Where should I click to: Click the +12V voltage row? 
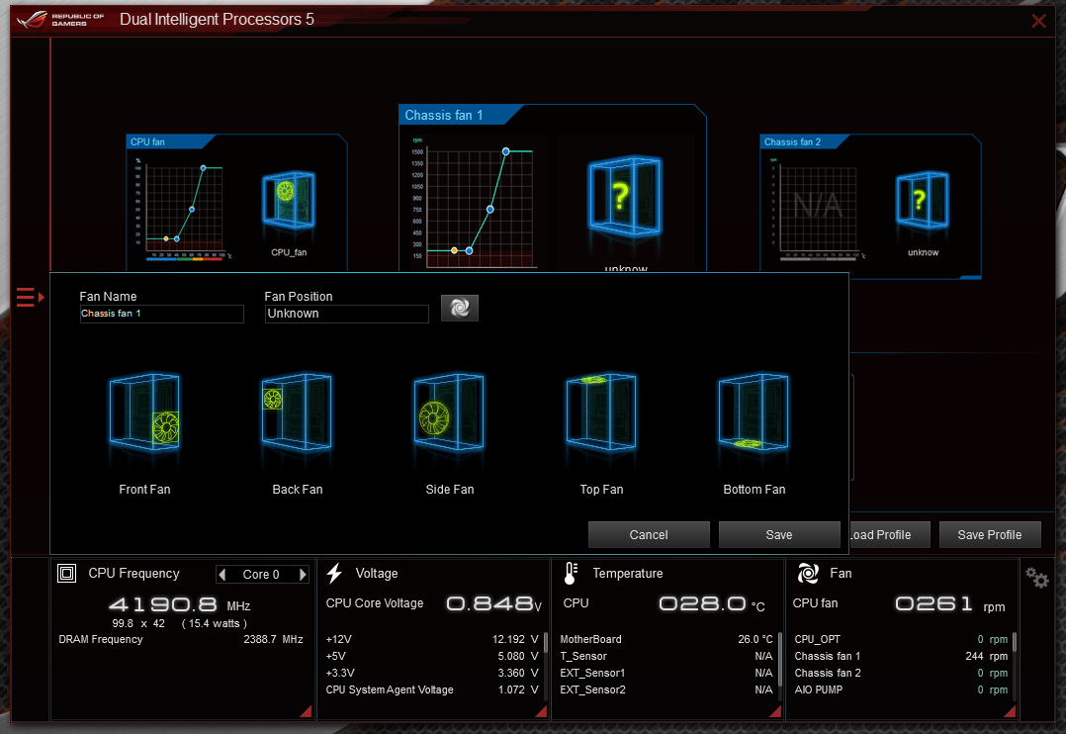pos(432,639)
